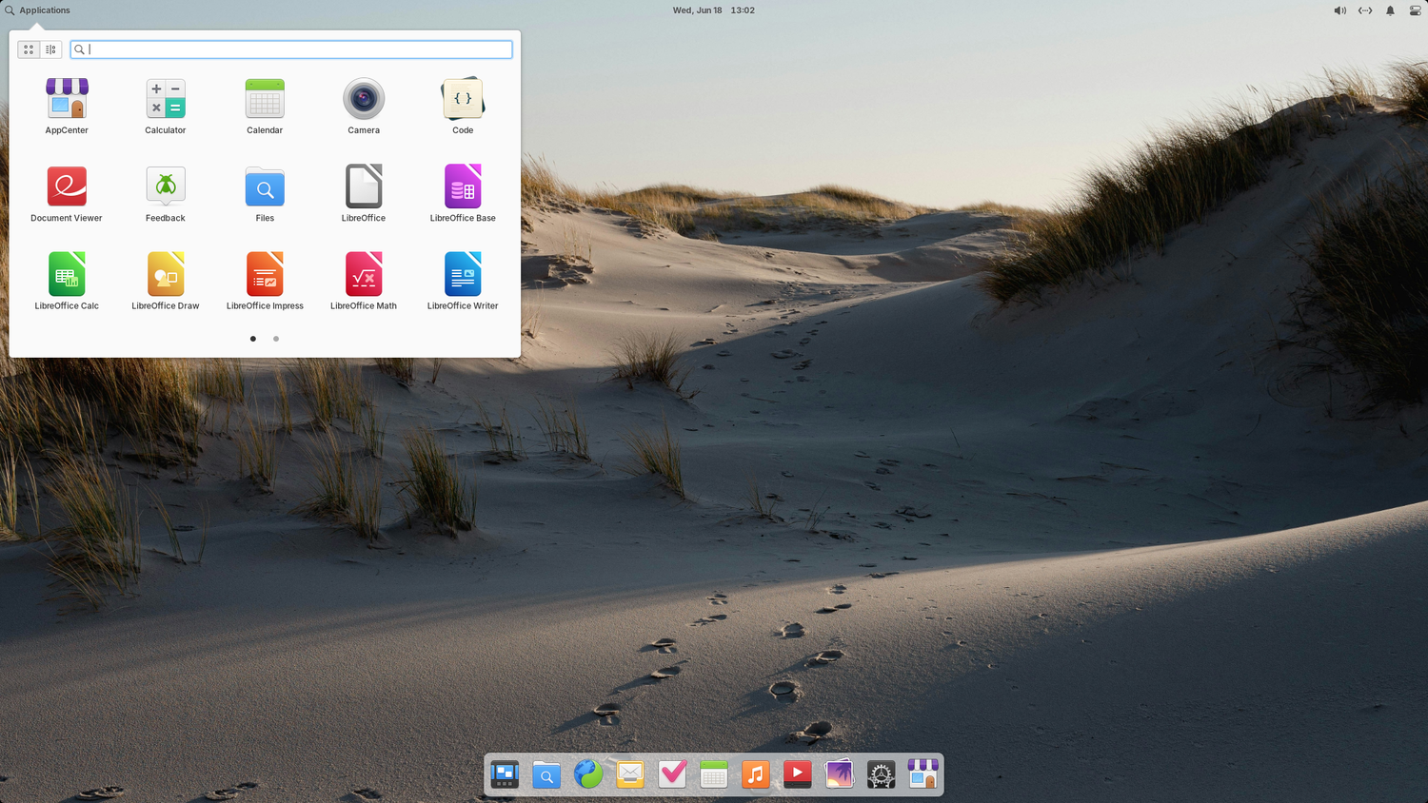Open the network indicator in the panel
This screenshot has height=803, width=1428.
[1365, 10]
